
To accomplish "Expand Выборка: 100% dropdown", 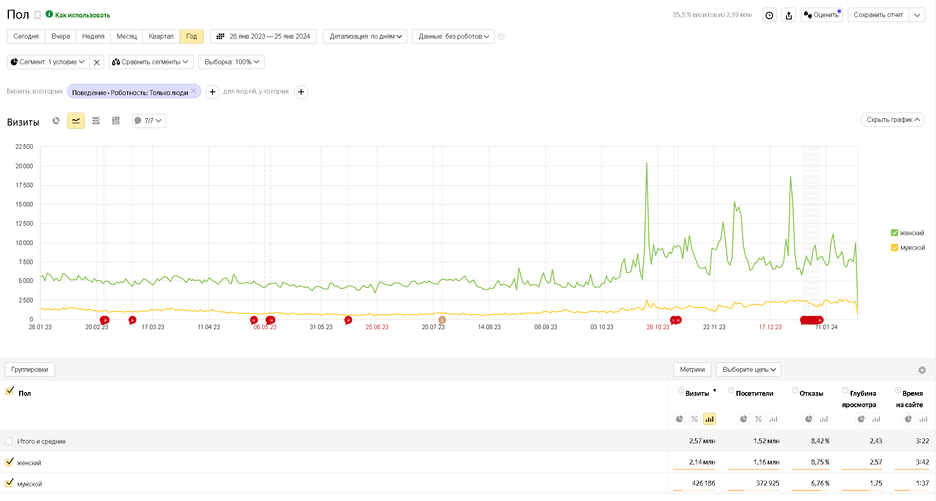I will pos(231,62).
